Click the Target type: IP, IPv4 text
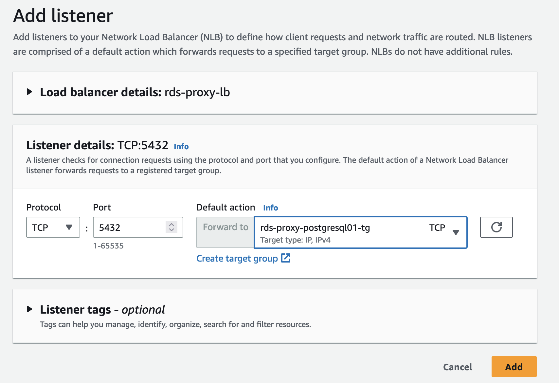Viewport: 559px width, 383px height. click(x=295, y=240)
